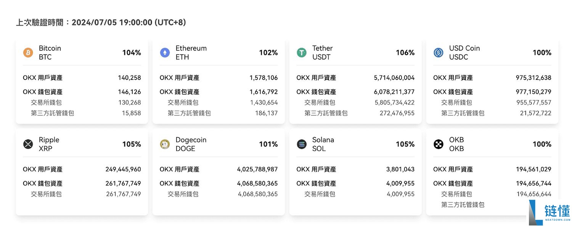Click the Ripple XRP coin icon
Image resolution: width=572 pixels, height=226 pixels.
coord(27,144)
